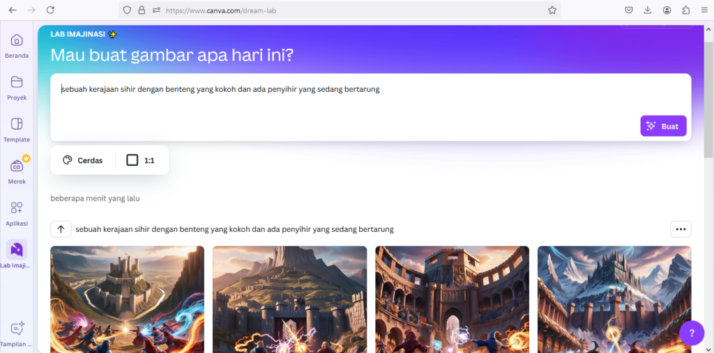Open the Beranda home icon in sidebar
Image resolution: width=714 pixels, height=353 pixels.
click(x=17, y=40)
